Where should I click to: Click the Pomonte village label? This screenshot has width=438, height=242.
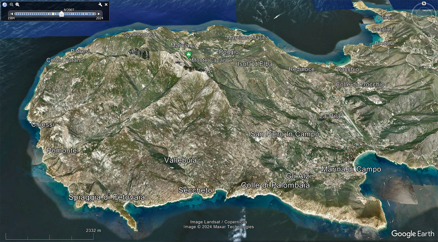62,151
